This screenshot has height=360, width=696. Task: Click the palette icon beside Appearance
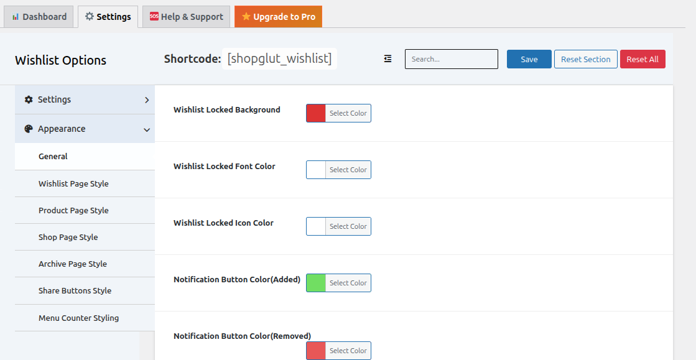click(x=29, y=129)
